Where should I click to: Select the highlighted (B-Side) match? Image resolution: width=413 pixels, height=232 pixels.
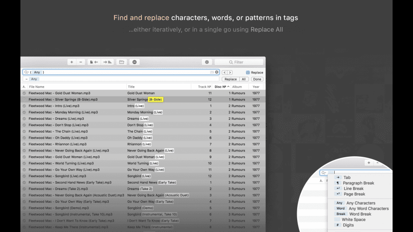(155, 99)
